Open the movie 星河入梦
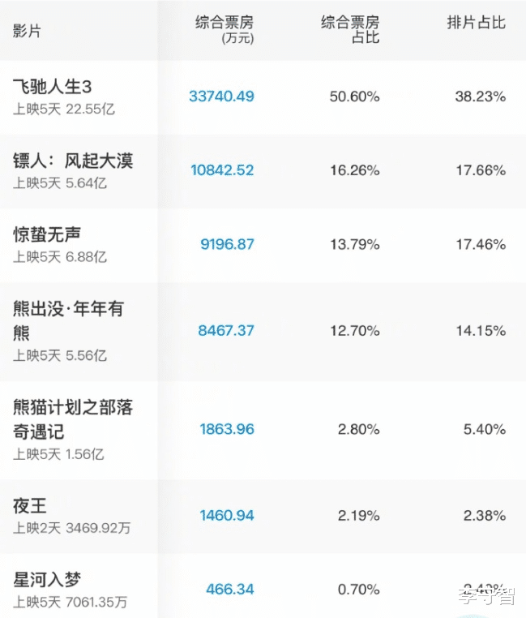Screen dimensions: 526x618 click(x=47, y=580)
